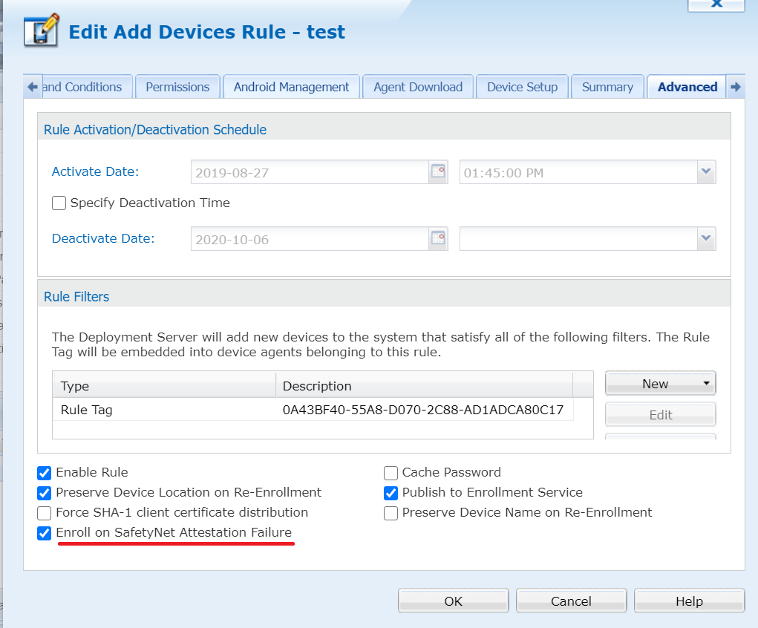
Task: Expand the activate time dropdown
Action: click(x=706, y=172)
